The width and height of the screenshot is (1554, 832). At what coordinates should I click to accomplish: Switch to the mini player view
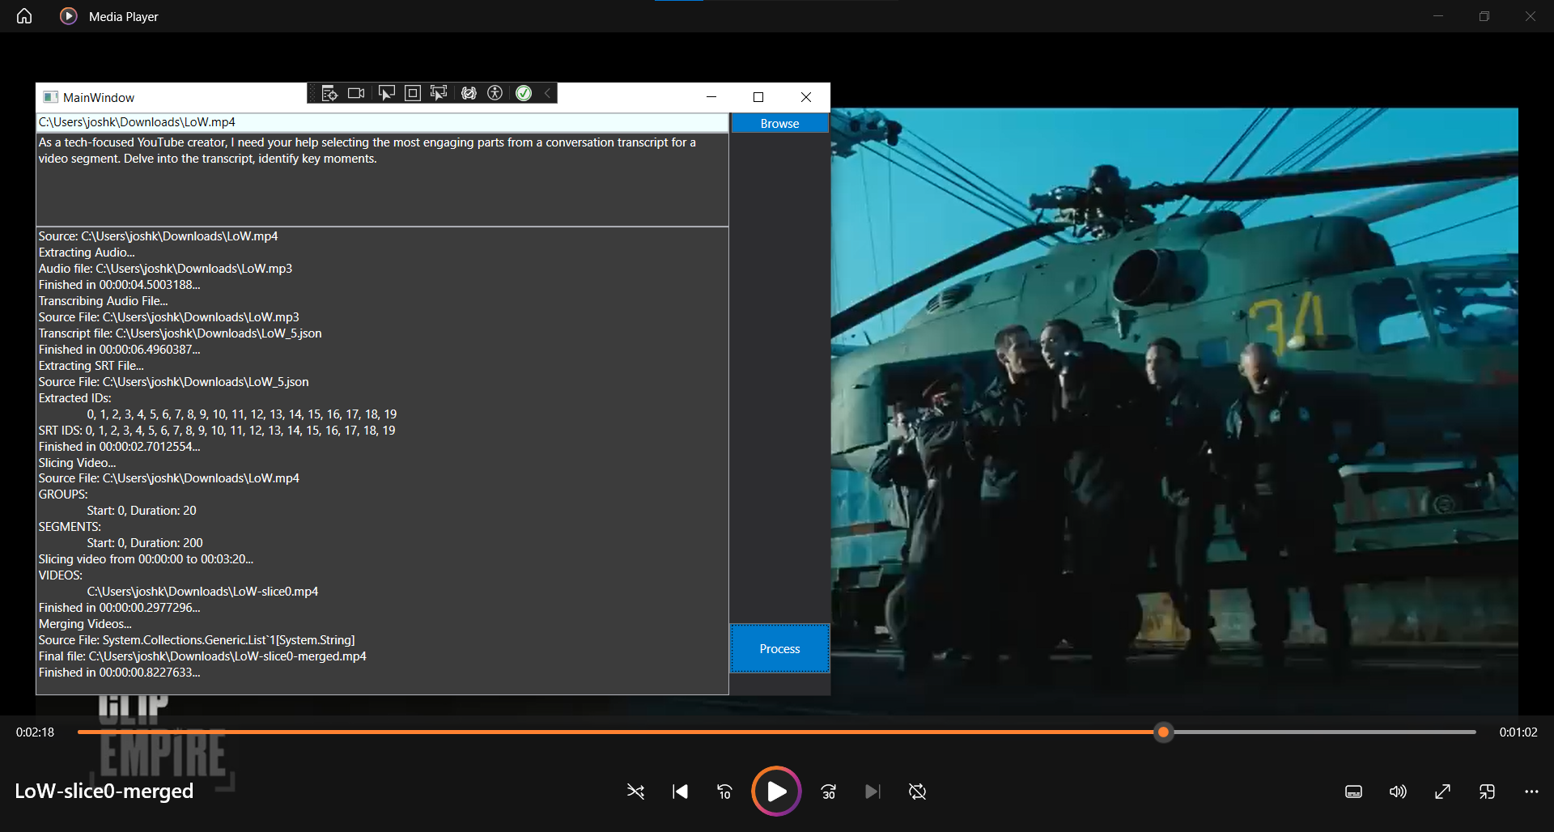pyautogui.click(x=1487, y=792)
